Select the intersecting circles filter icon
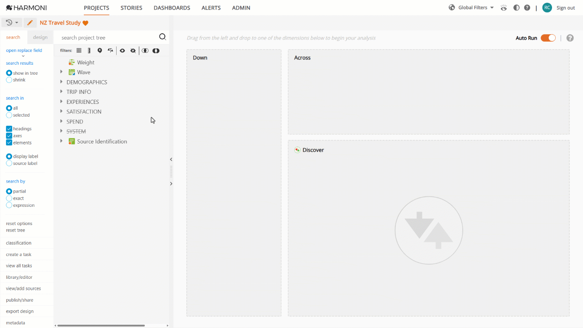583x328 pixels. click(145, 51)
